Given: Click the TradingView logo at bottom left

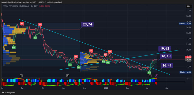Looking at the screenshot, I should tap(8, 93).
